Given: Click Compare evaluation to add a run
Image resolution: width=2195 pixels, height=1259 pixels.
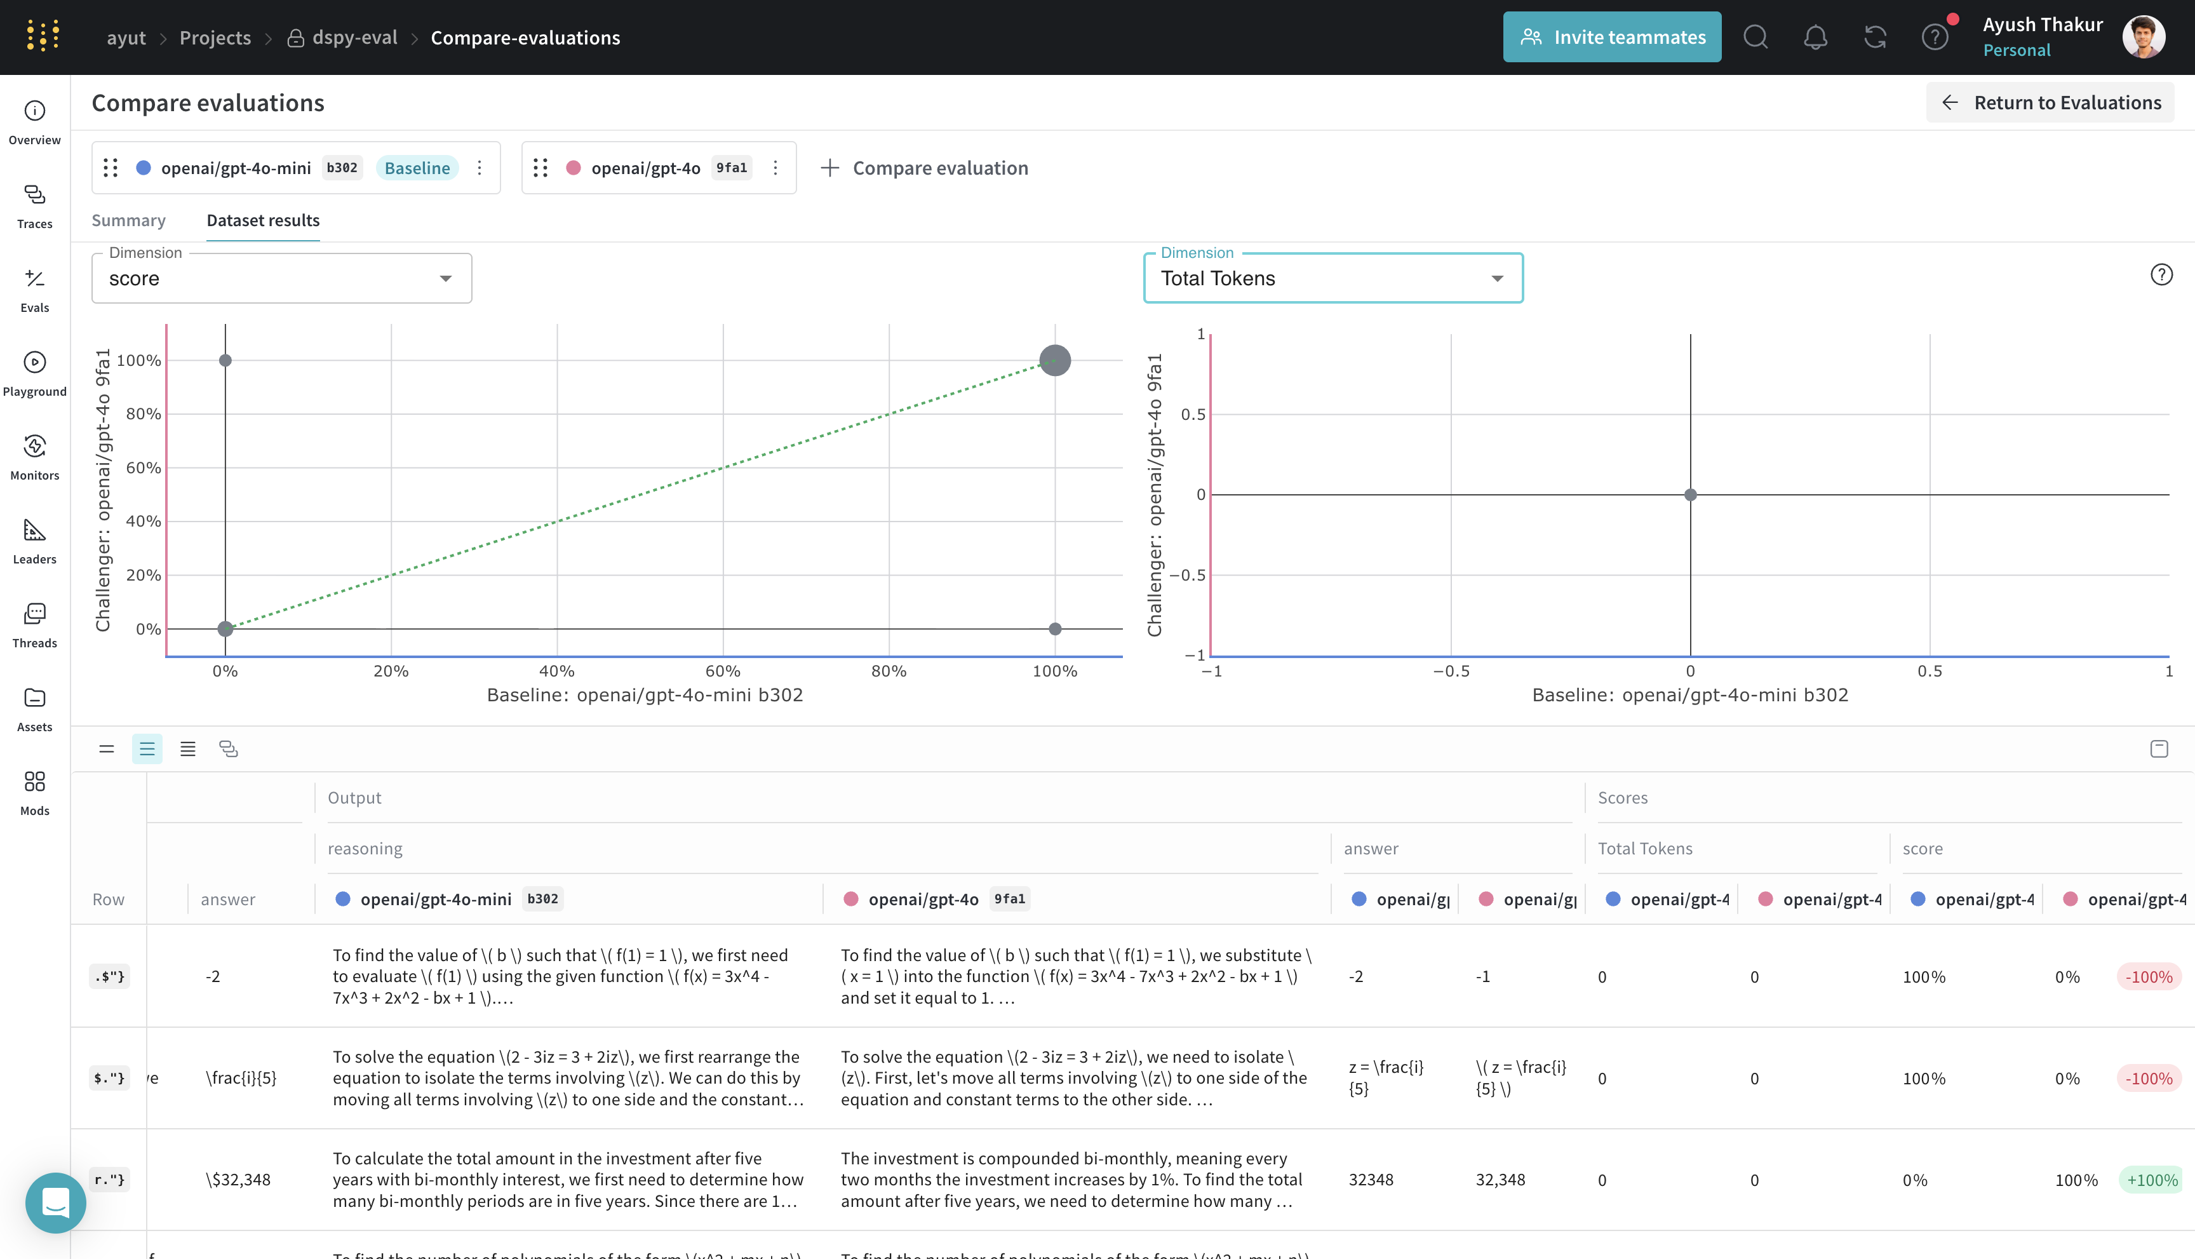Looking at the screenshot, I should (x=924, y=168).
